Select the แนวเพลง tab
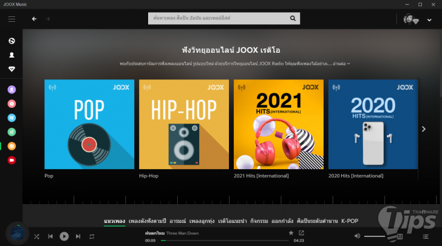 pyautogui.click(x=114, y=221)
